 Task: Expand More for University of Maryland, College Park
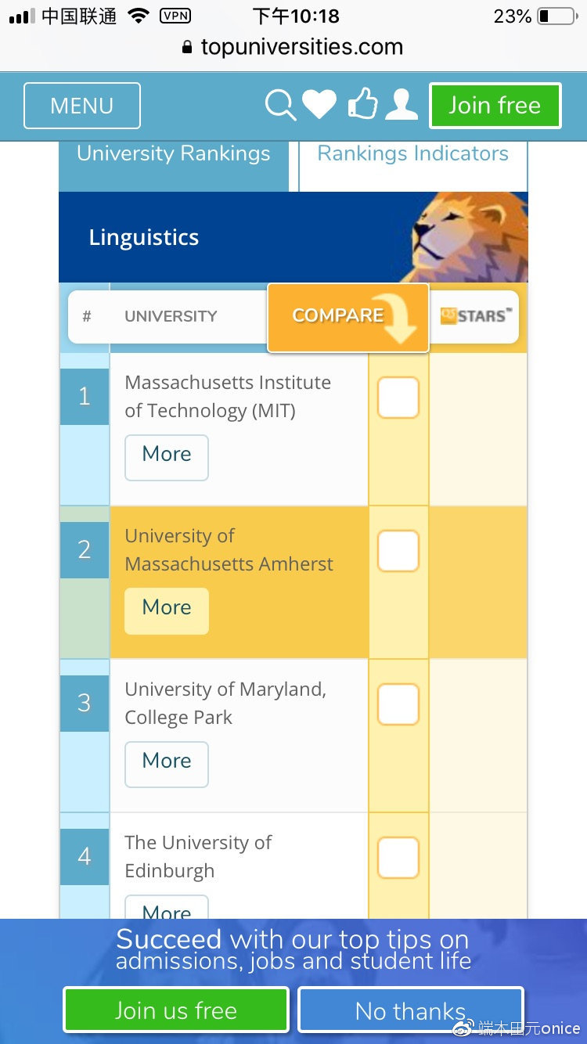point(167,764)
